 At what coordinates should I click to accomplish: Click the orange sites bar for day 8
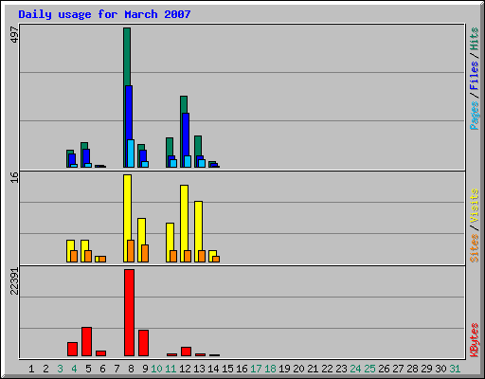coord(131,251)
